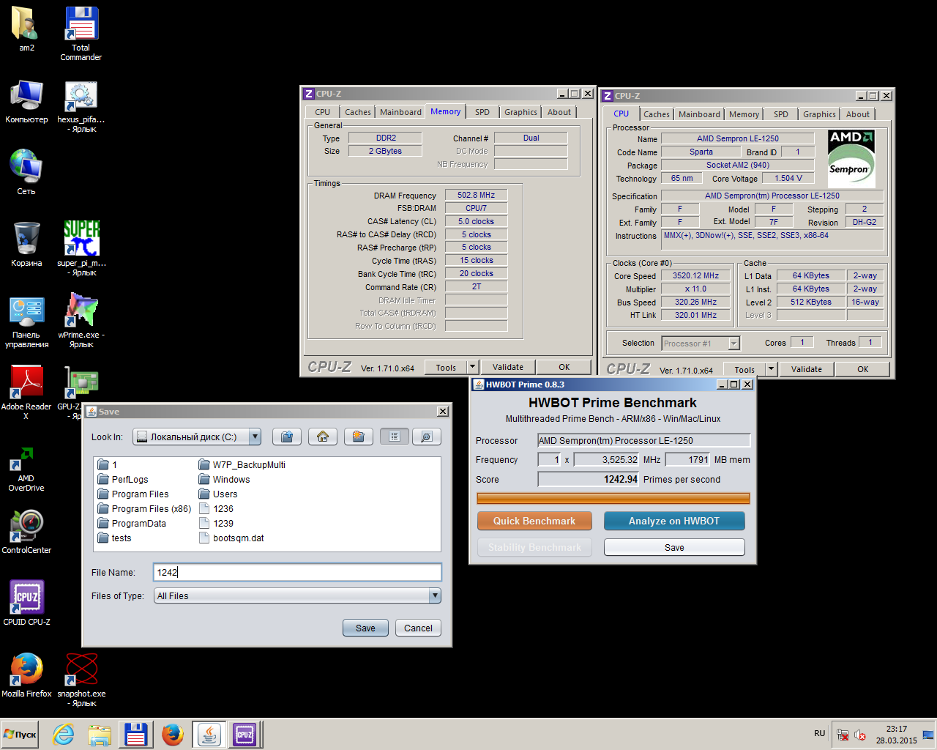The image size is (937, 750).
Task: Click the Firefox taskbar icon
Action: pyautogui.click(x=173, y=734)
